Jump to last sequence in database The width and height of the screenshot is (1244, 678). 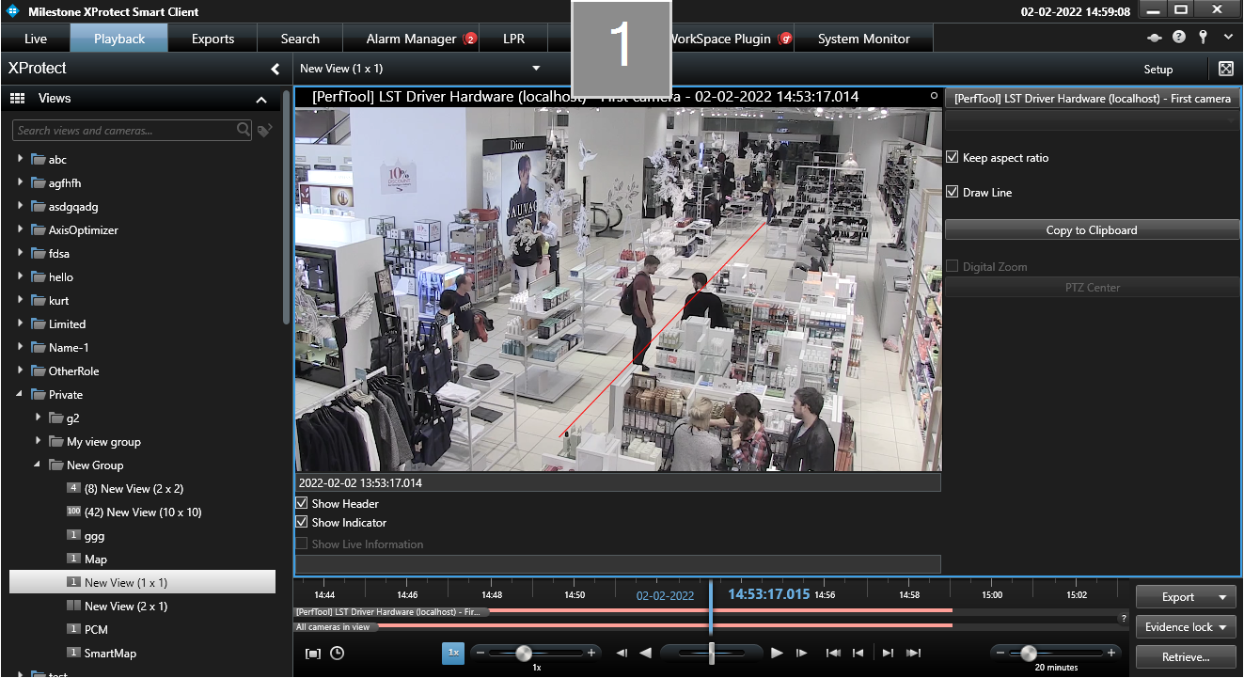click(x=913, y=653)
